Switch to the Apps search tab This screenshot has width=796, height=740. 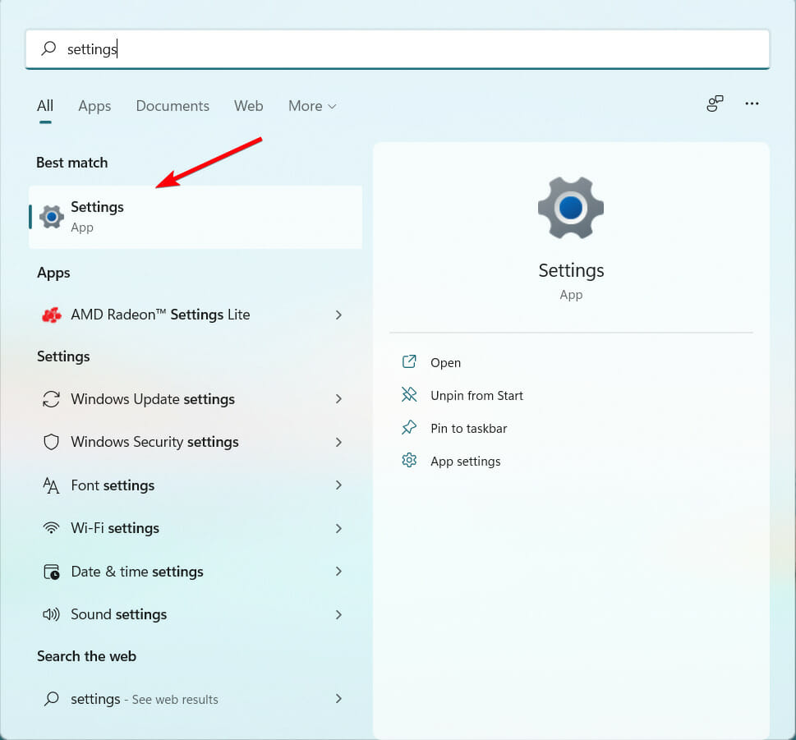(94, 106)
